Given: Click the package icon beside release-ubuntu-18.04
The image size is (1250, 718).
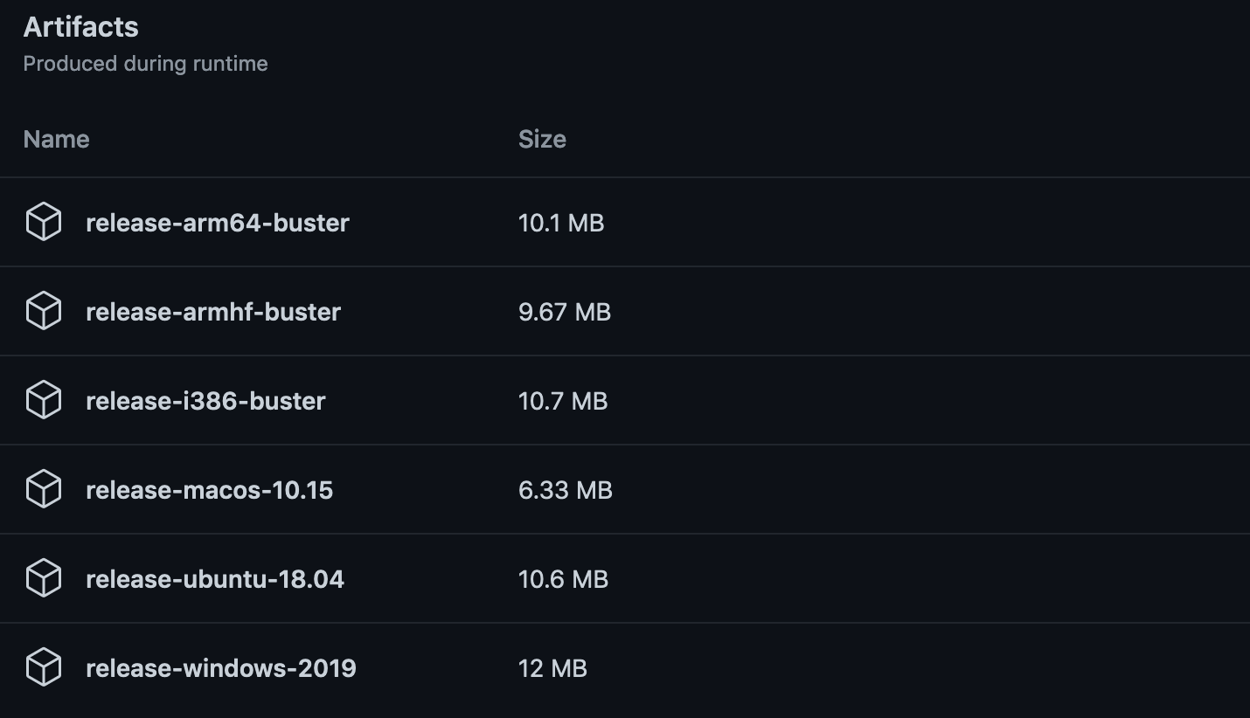Looking at the screenshot, I should [x=43, y=579].
